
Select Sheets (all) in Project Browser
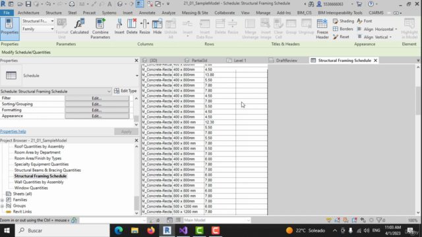pyautogui.click(x=22, y=194)
